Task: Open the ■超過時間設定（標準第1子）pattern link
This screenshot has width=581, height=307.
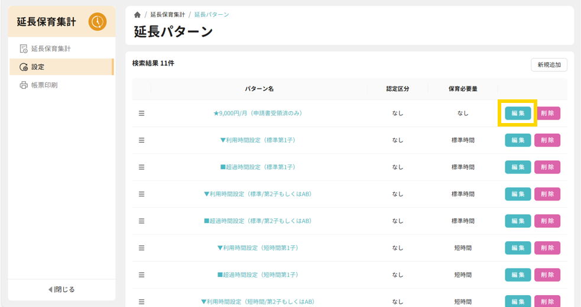Action: pyautogui.click(x=258, y=167)
